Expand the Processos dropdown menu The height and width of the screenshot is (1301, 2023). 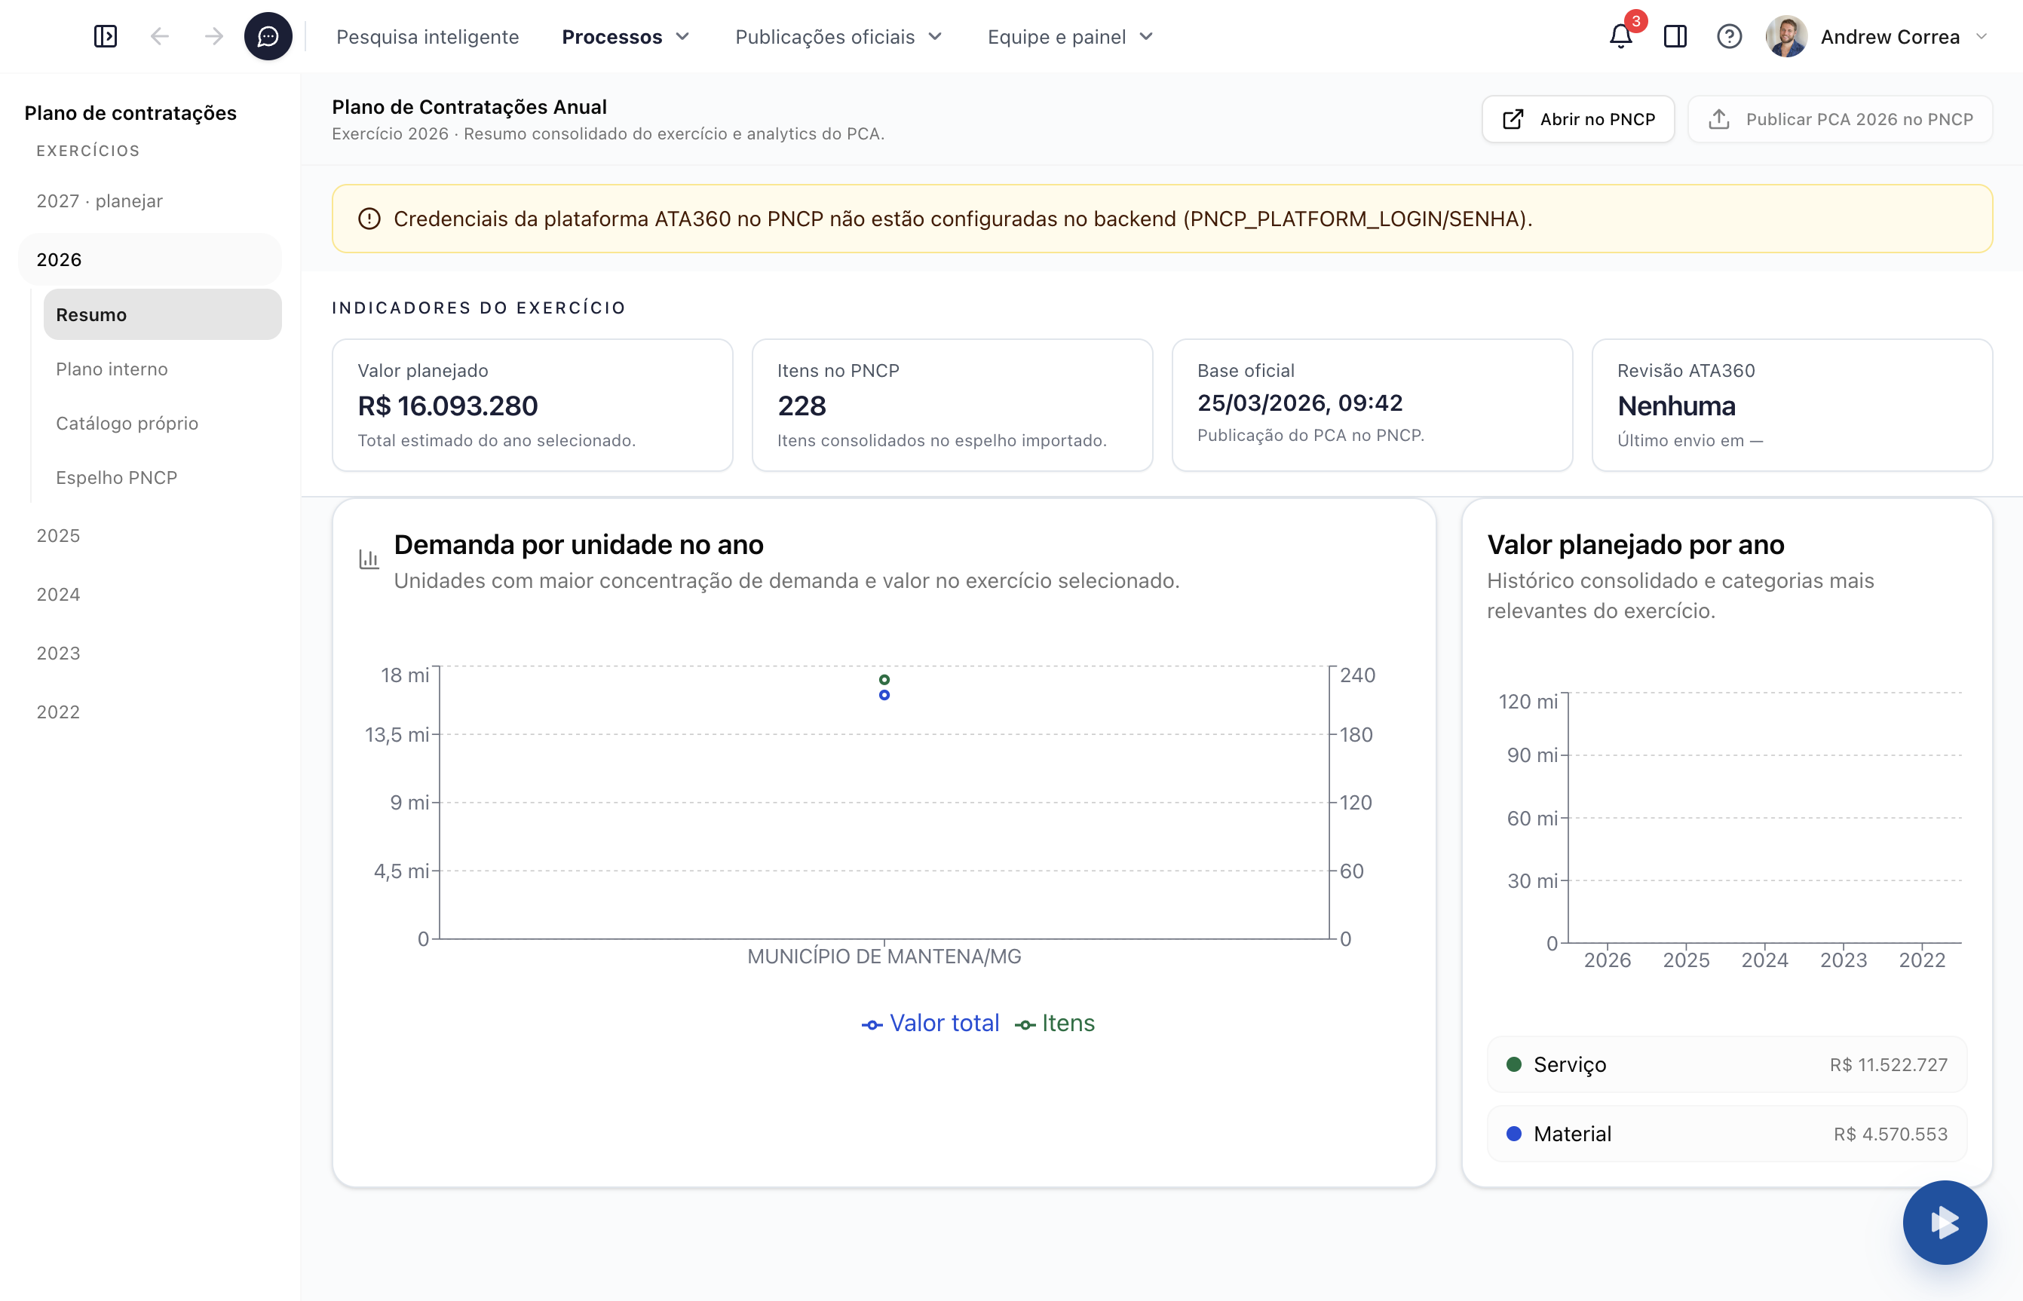click(626, 36)
